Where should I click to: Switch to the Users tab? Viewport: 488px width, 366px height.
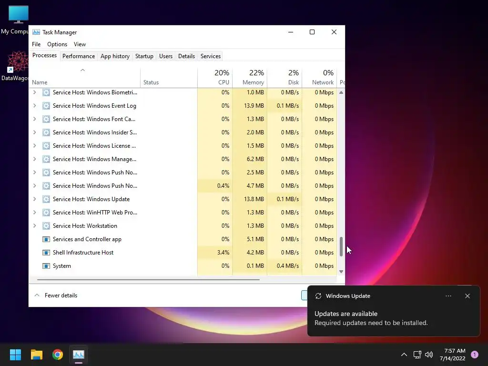165,56
